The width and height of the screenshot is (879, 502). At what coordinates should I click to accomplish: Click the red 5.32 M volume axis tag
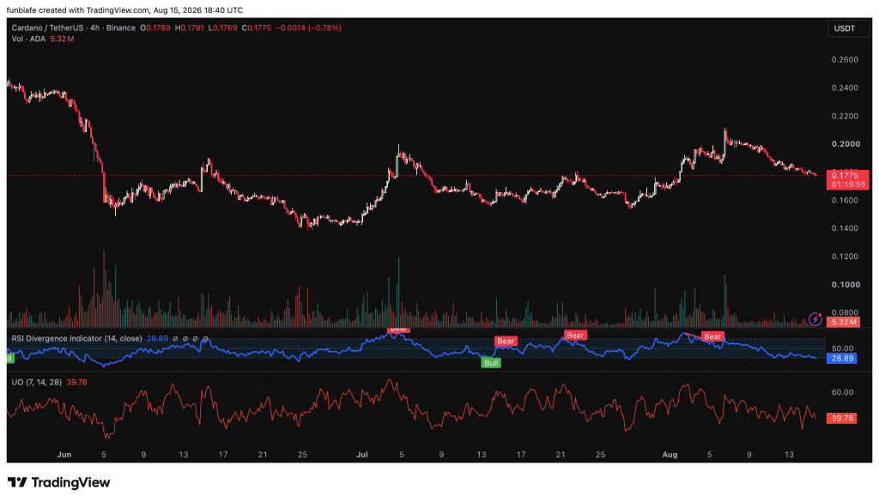pyautogui.click(x=844, y=322)
